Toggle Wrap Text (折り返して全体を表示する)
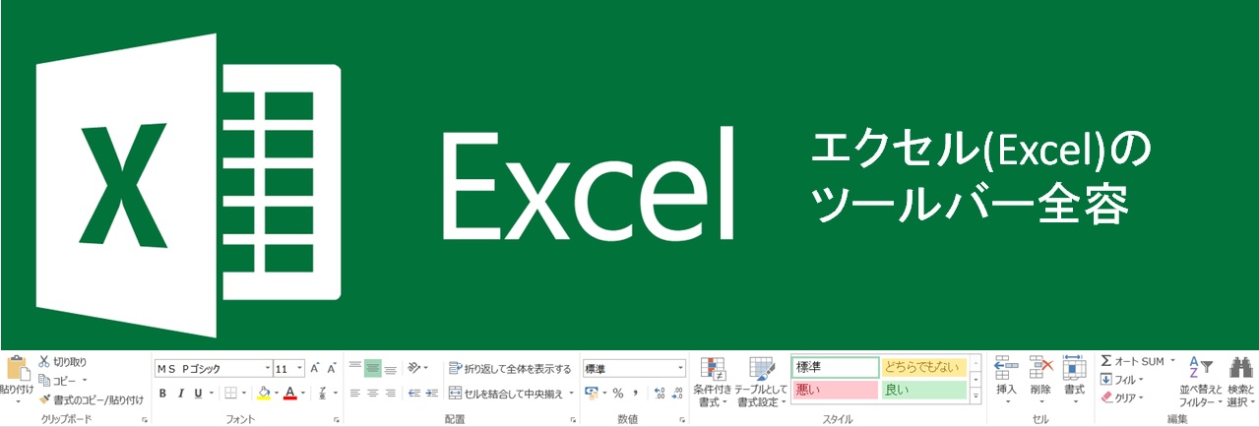The image size is (1259, 427). click(x=510, y=369)
